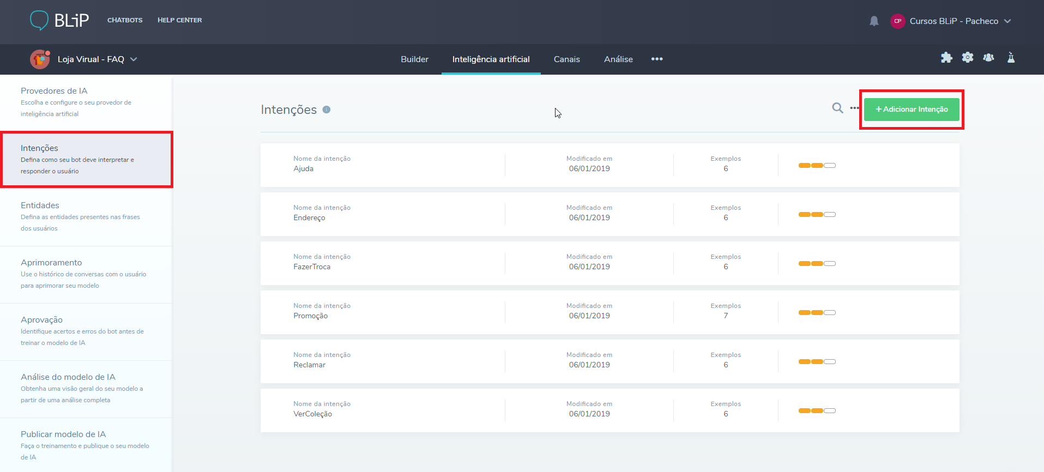Expand the Cursos BLiP - Pacheco account menu
Screen dimensions: 1044x472
tap(1007, 21)
